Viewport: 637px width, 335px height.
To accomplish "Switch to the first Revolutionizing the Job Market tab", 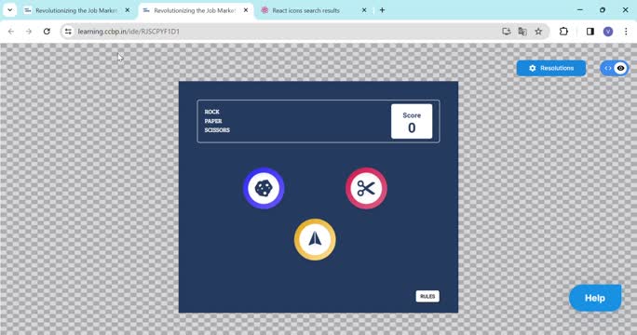I will [77, 10].
